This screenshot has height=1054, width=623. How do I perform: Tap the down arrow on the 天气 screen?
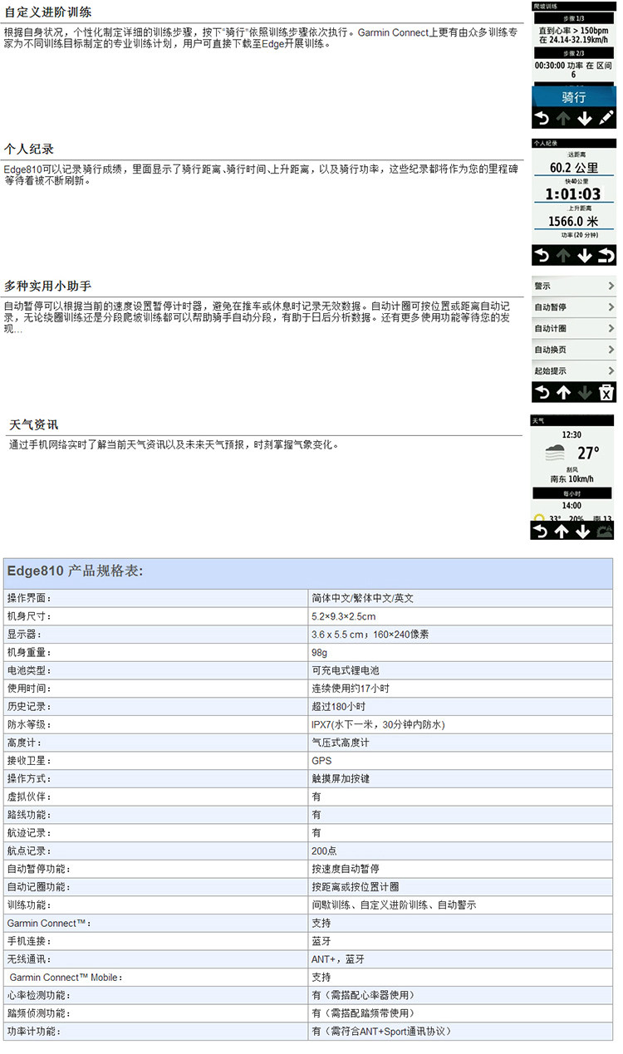583,532
